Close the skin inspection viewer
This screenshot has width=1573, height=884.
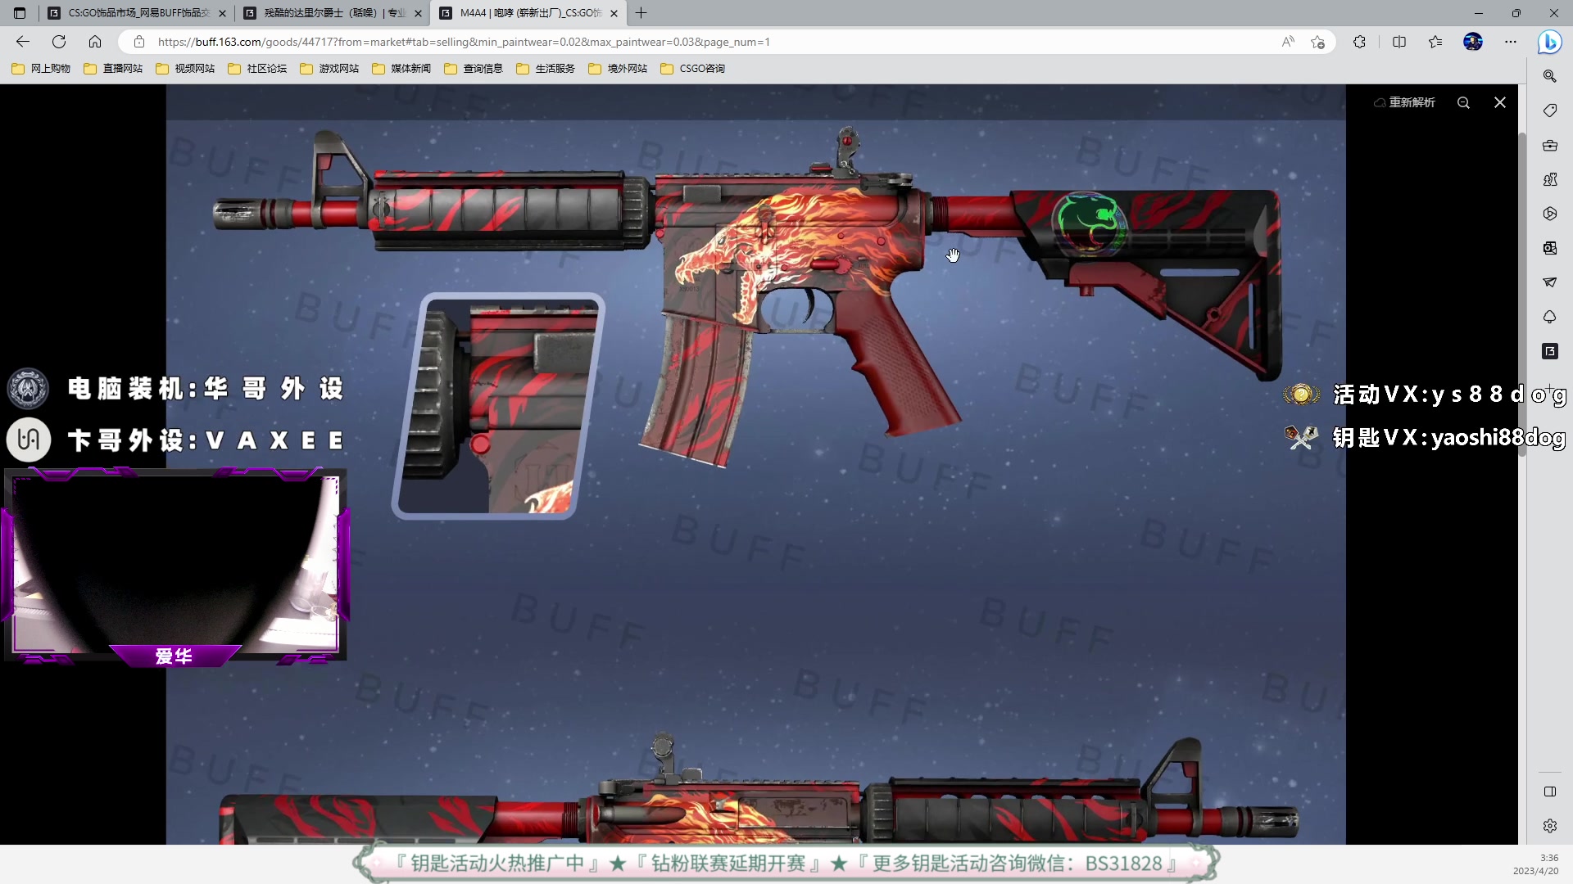[1500, 102]
